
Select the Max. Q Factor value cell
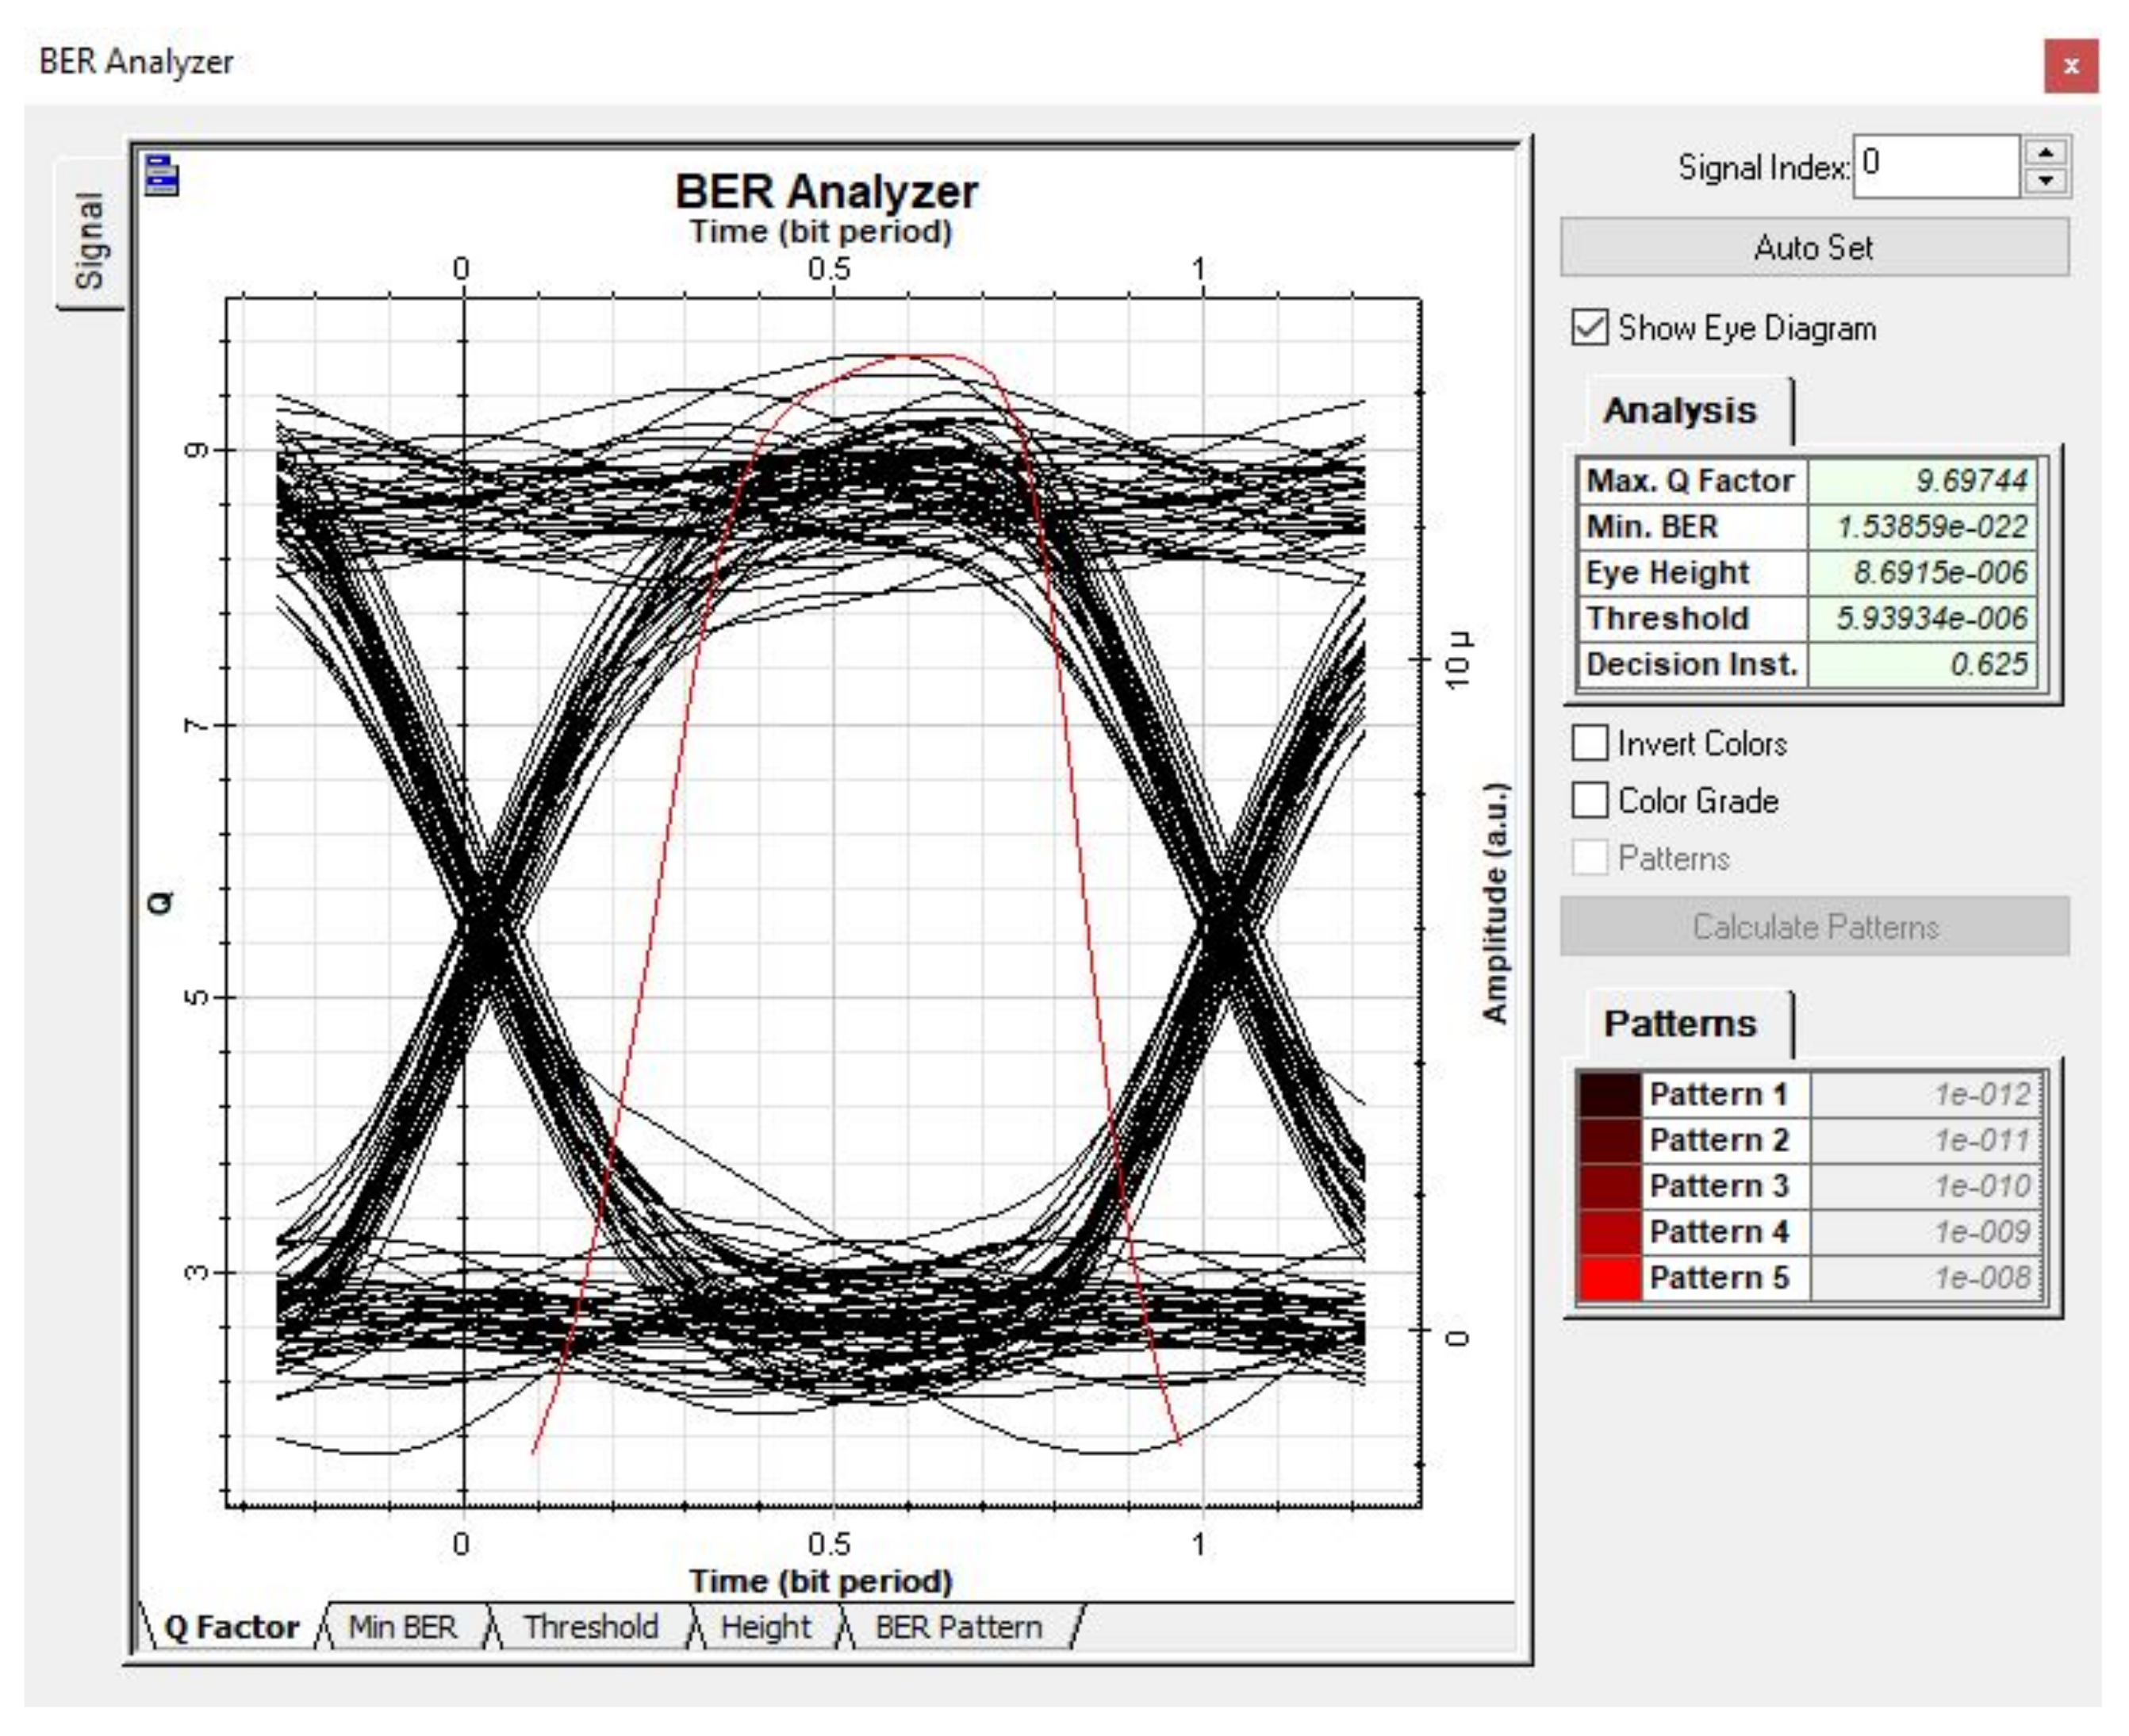tap(1923, 481)
